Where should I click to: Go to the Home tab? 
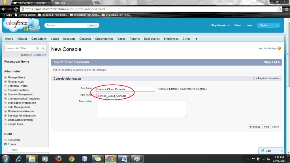9,39
